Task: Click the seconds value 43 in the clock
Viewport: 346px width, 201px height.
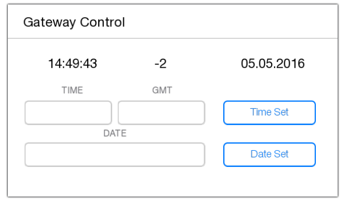Action: 90,64
